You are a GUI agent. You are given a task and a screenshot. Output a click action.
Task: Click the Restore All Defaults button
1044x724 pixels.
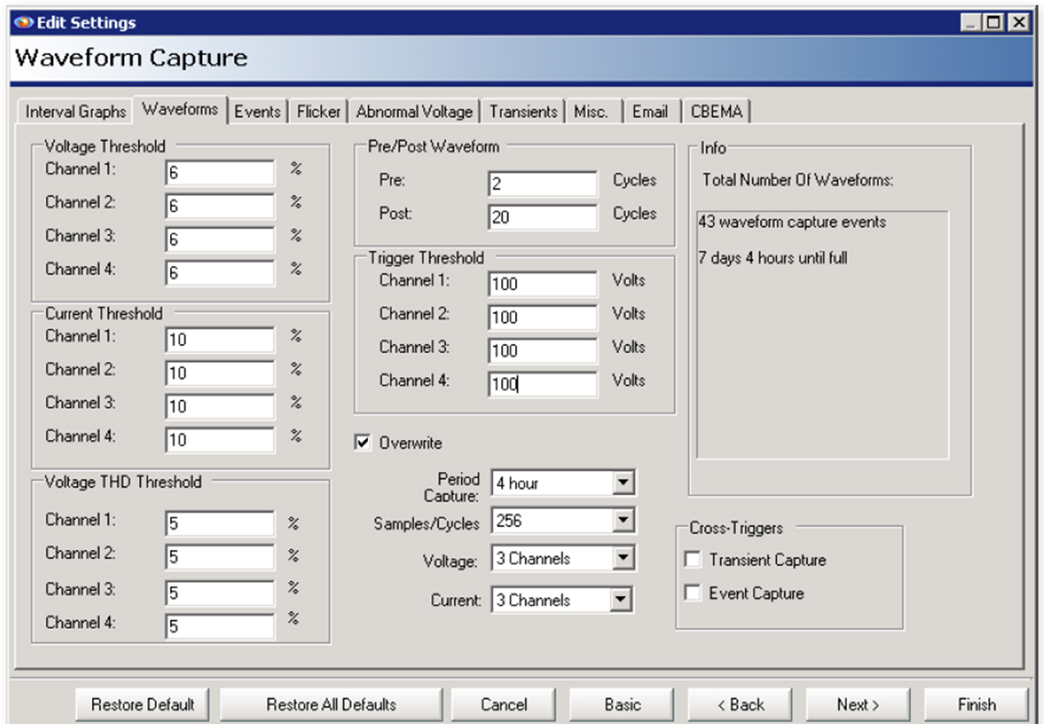[330, 704]
